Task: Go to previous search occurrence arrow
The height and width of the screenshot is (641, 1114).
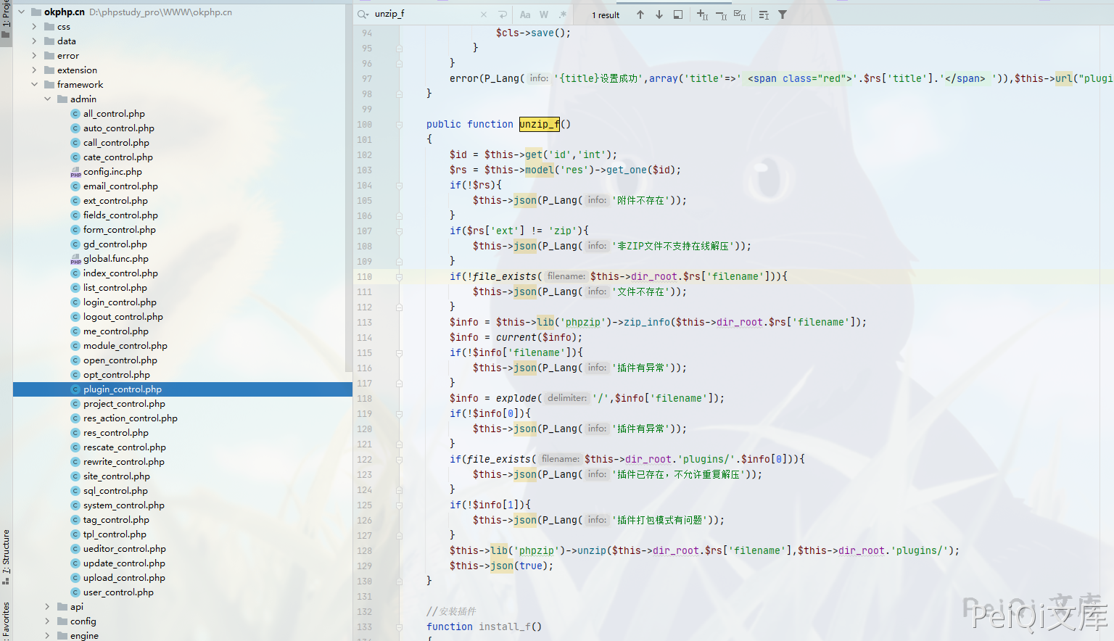Action: tap(640, 15)
